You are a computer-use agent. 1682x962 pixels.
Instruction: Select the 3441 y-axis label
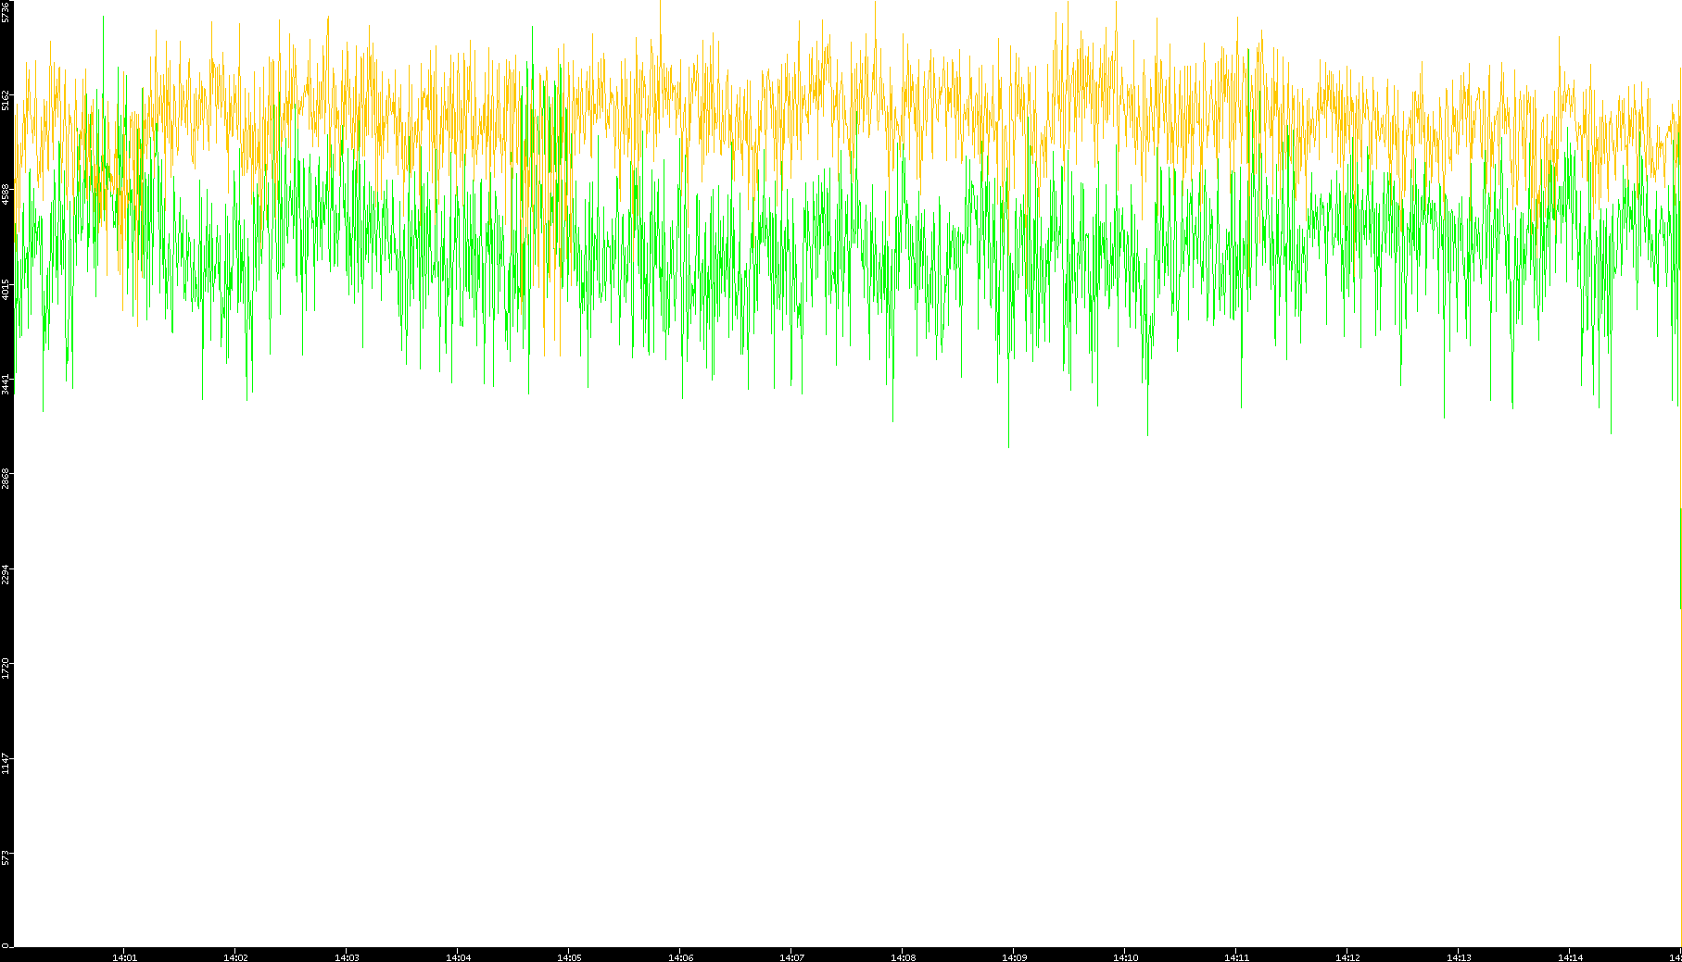point(6,384)
